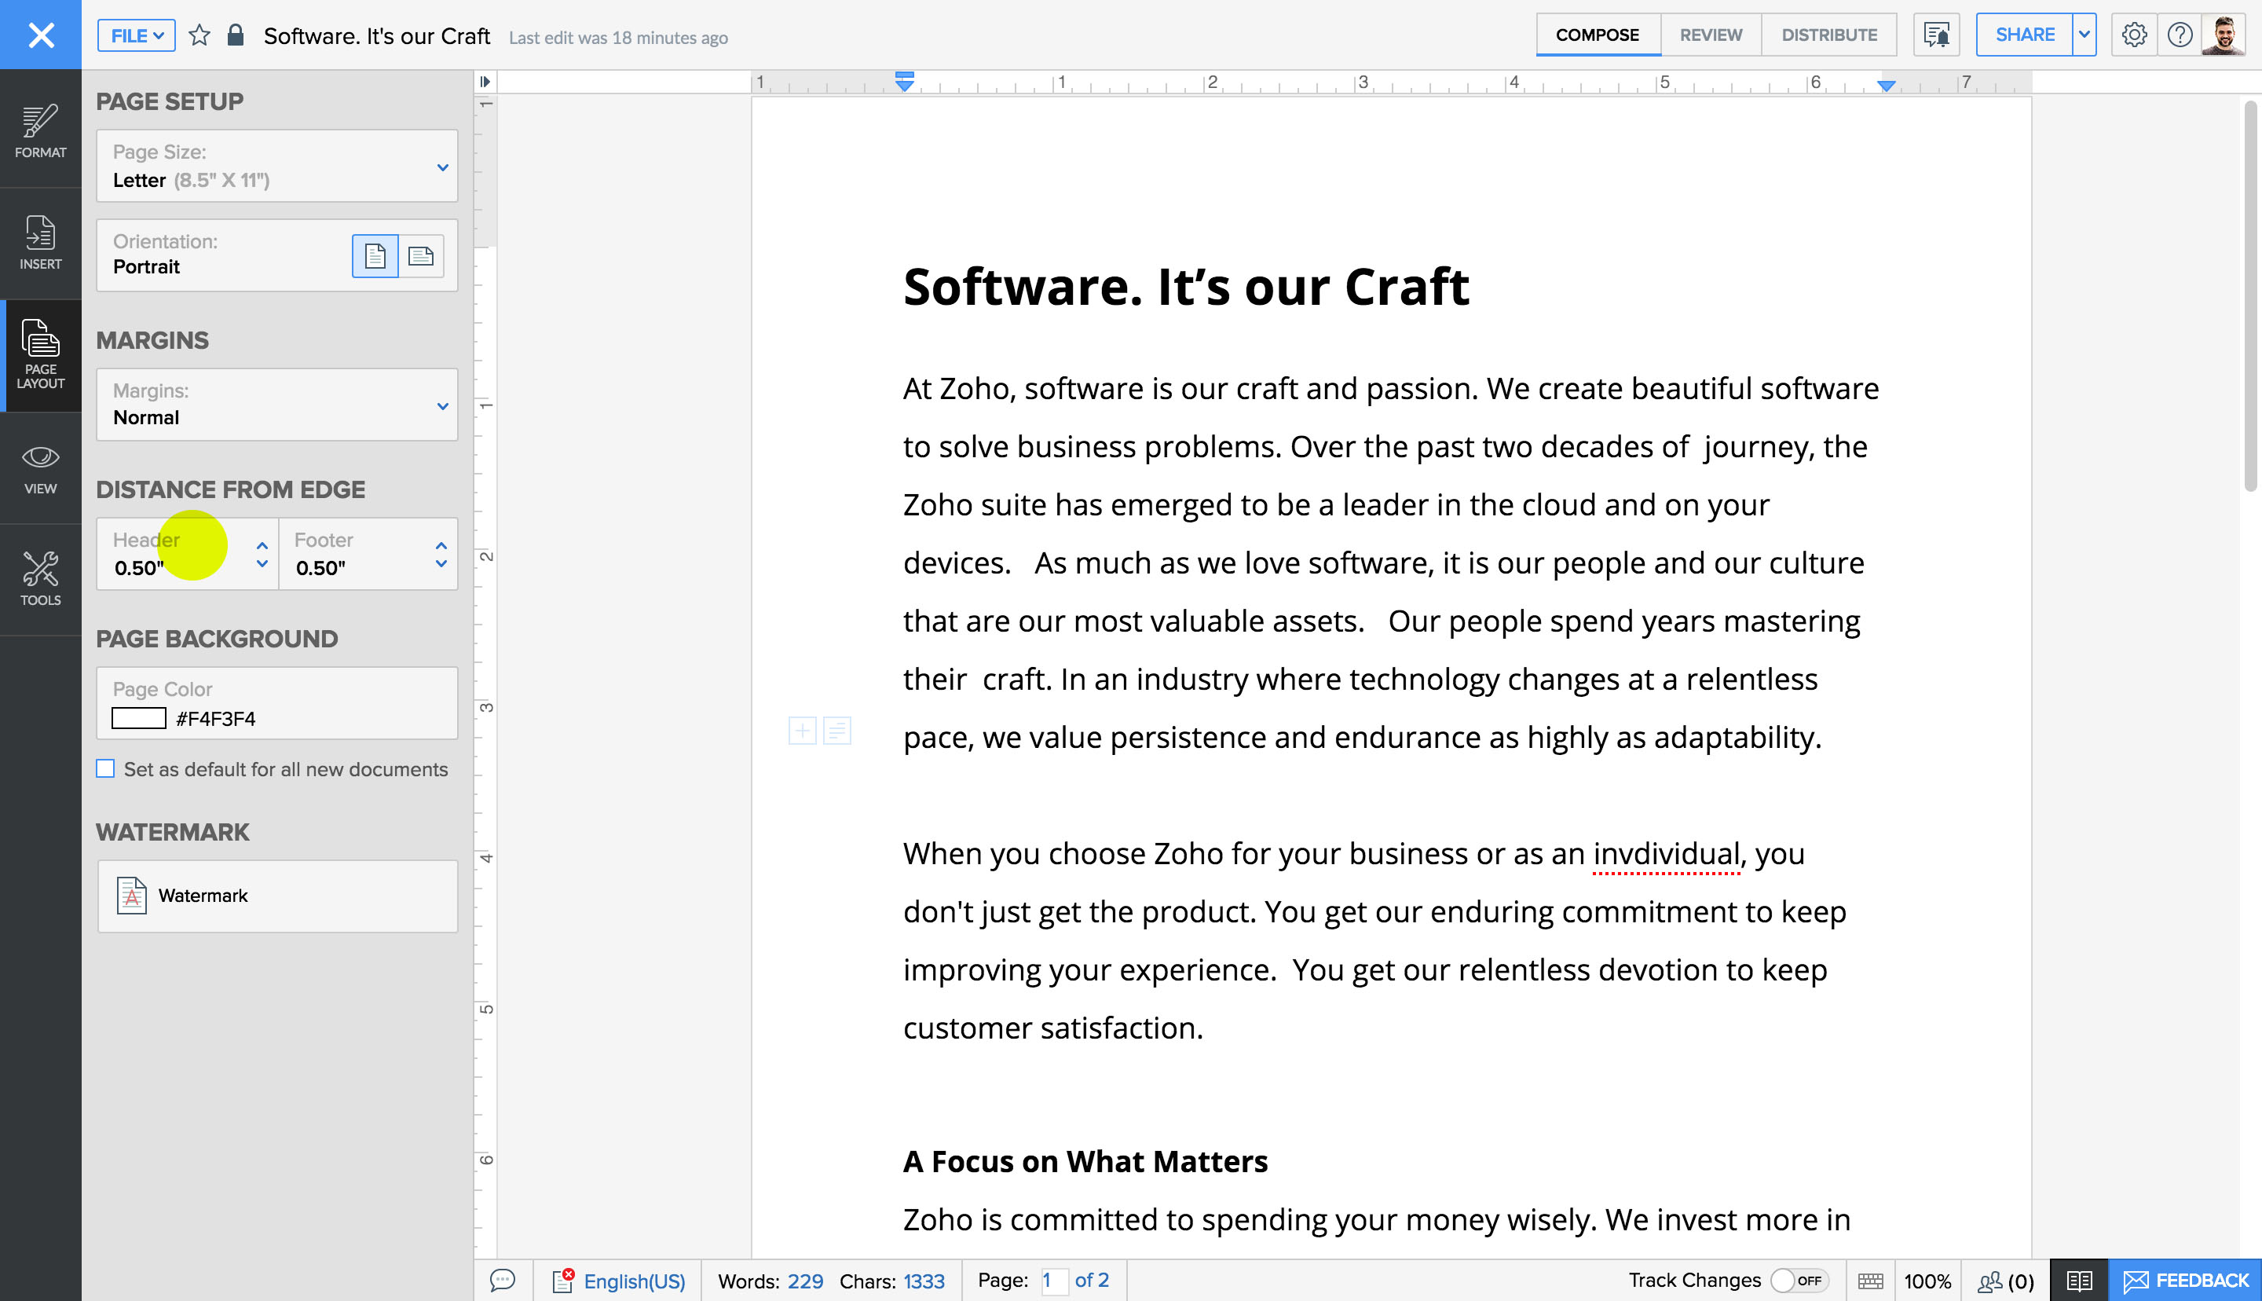Open the Format panel
This screenshot has height=1301, width=2262.
40,131
